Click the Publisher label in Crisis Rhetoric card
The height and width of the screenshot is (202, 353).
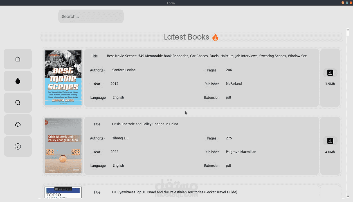tap(212, 152)
